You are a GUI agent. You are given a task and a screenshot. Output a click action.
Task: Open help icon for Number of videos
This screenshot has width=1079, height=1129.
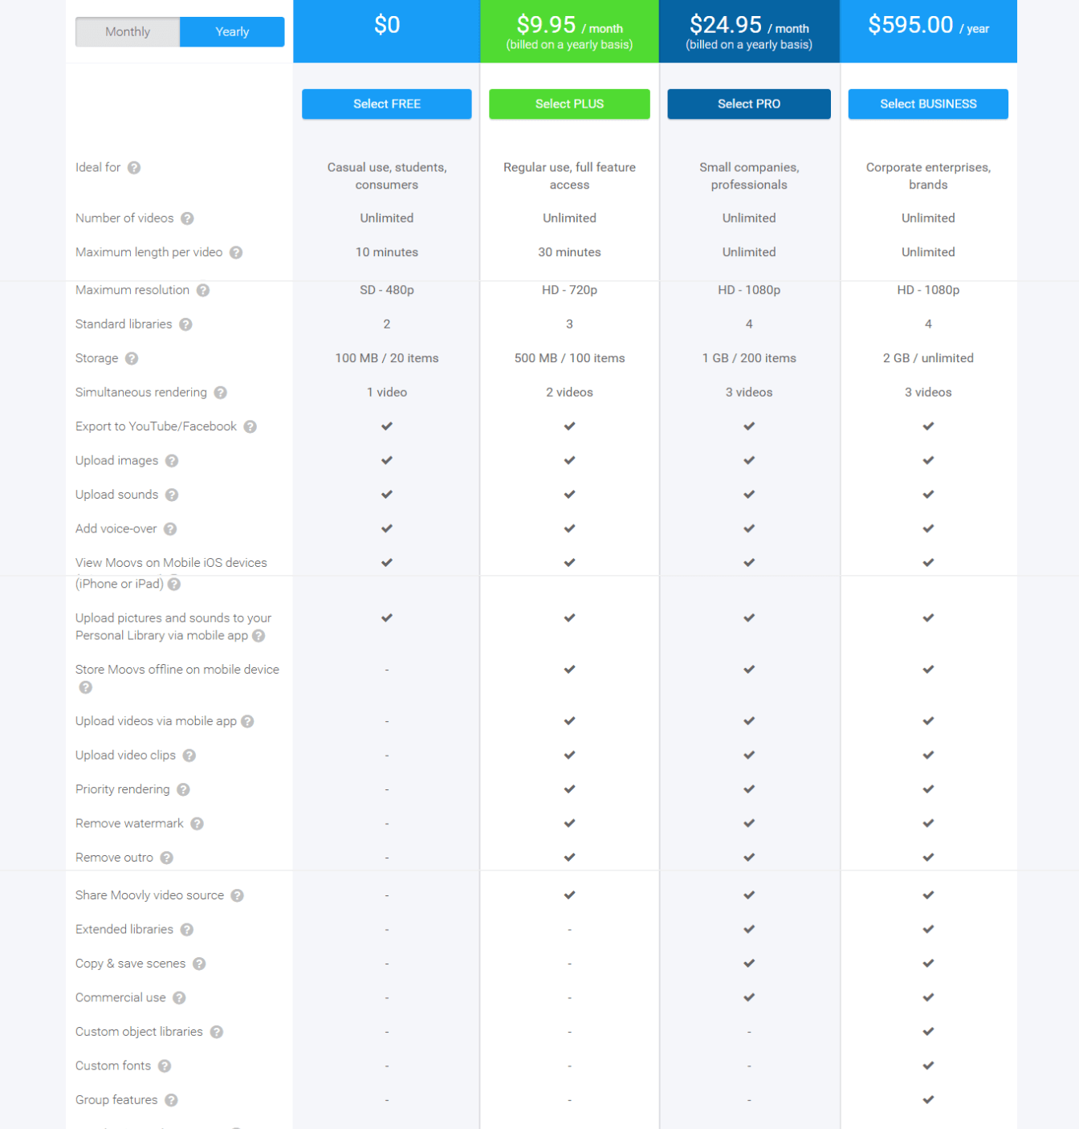click(x=187, y=218)
